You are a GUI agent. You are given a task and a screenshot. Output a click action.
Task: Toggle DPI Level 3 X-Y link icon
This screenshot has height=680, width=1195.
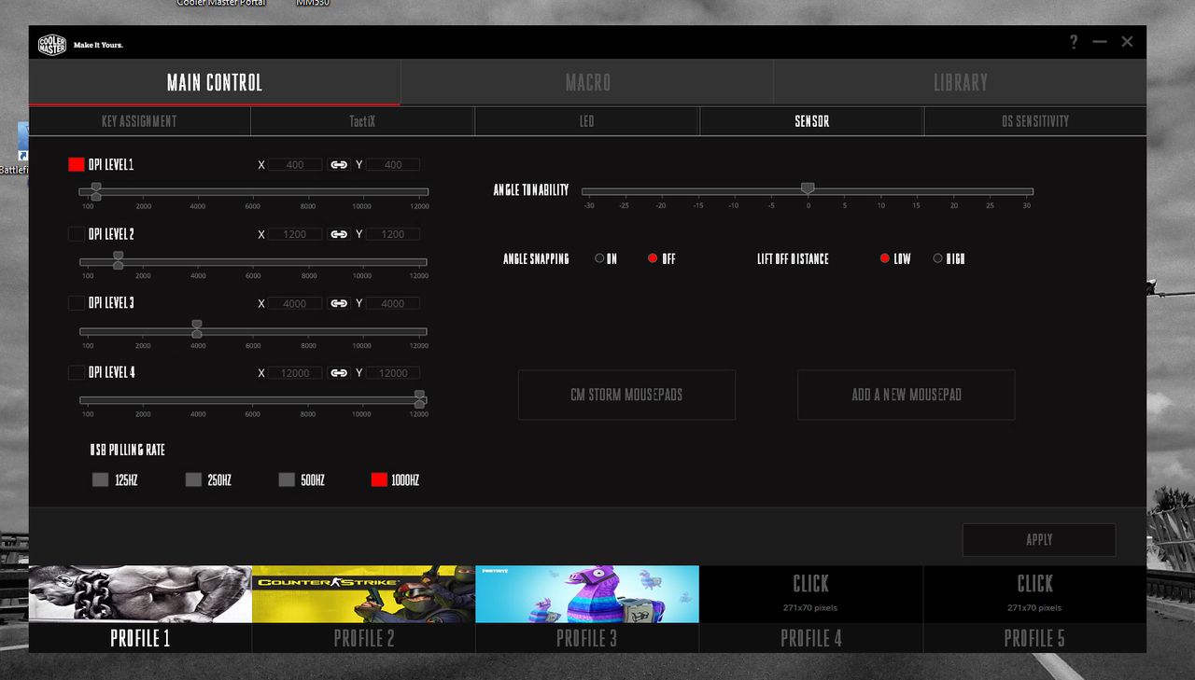(339, 303)
